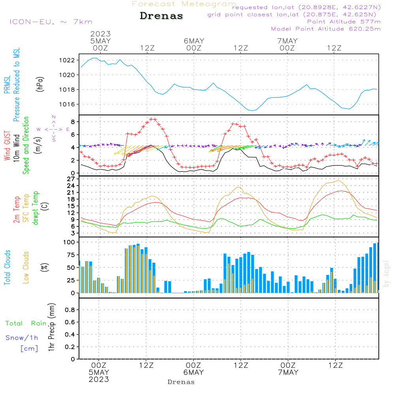Click the 6MAY date on top axis
The width and height of the screenshot is (395, 395).
[194, 41]
